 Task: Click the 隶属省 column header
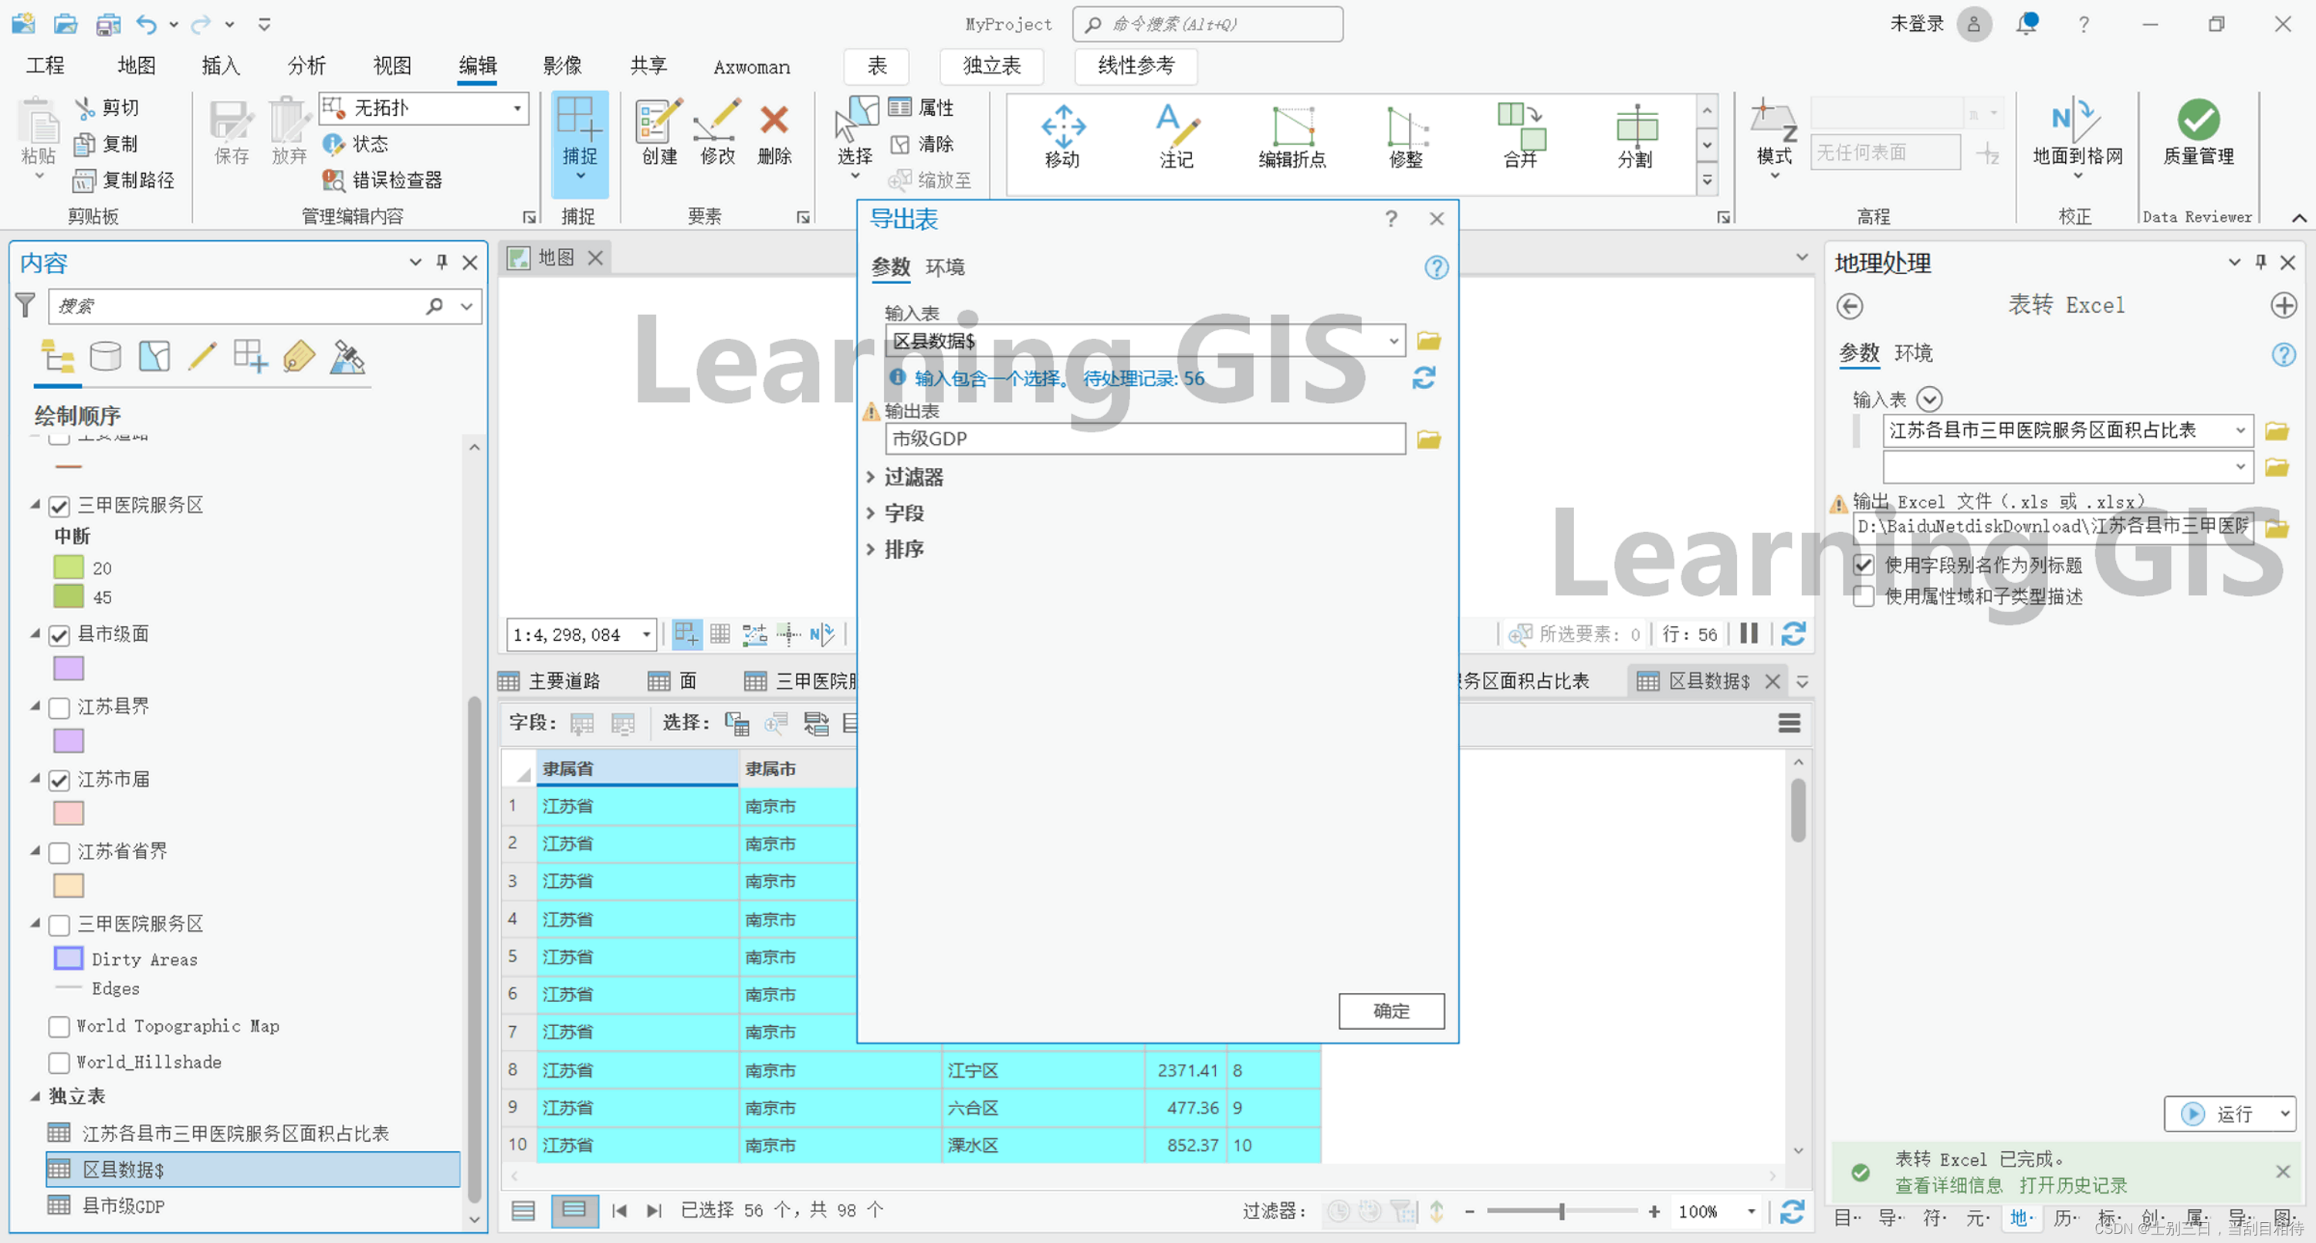click(637, 769)
